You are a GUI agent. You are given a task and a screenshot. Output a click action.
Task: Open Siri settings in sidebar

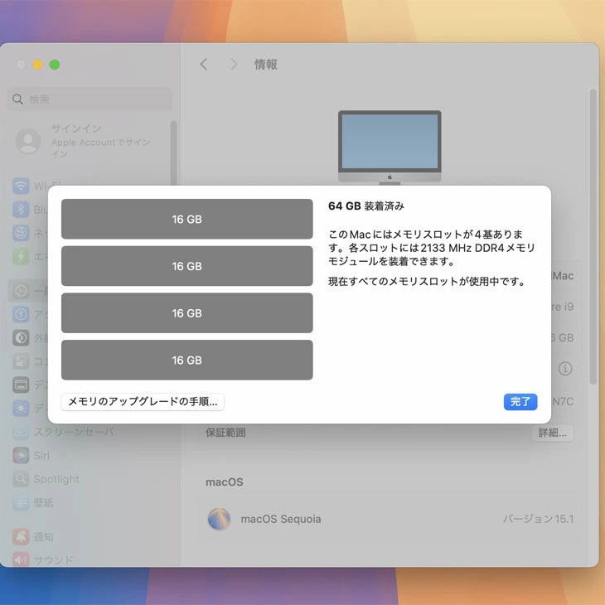tap(31, 455)
